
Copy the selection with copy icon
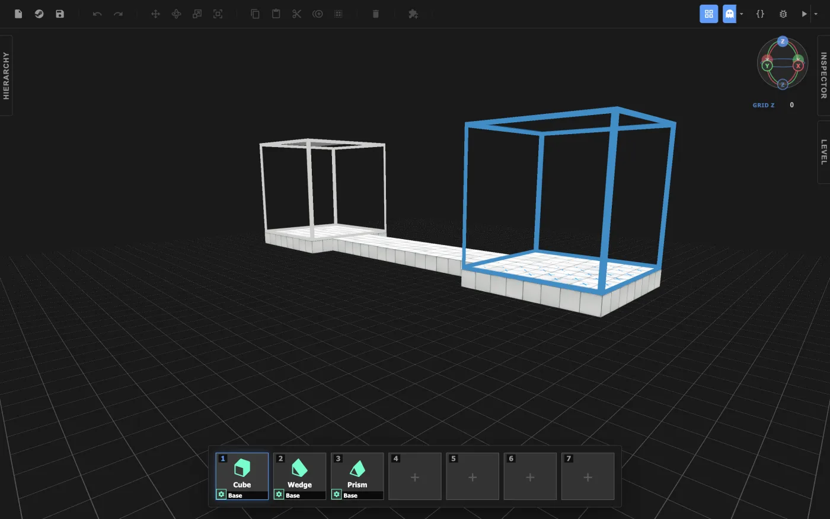(x=255, y=14)
